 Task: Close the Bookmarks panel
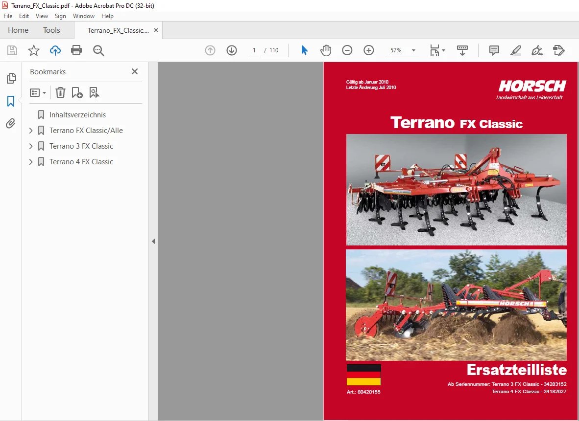click(135, 71)
